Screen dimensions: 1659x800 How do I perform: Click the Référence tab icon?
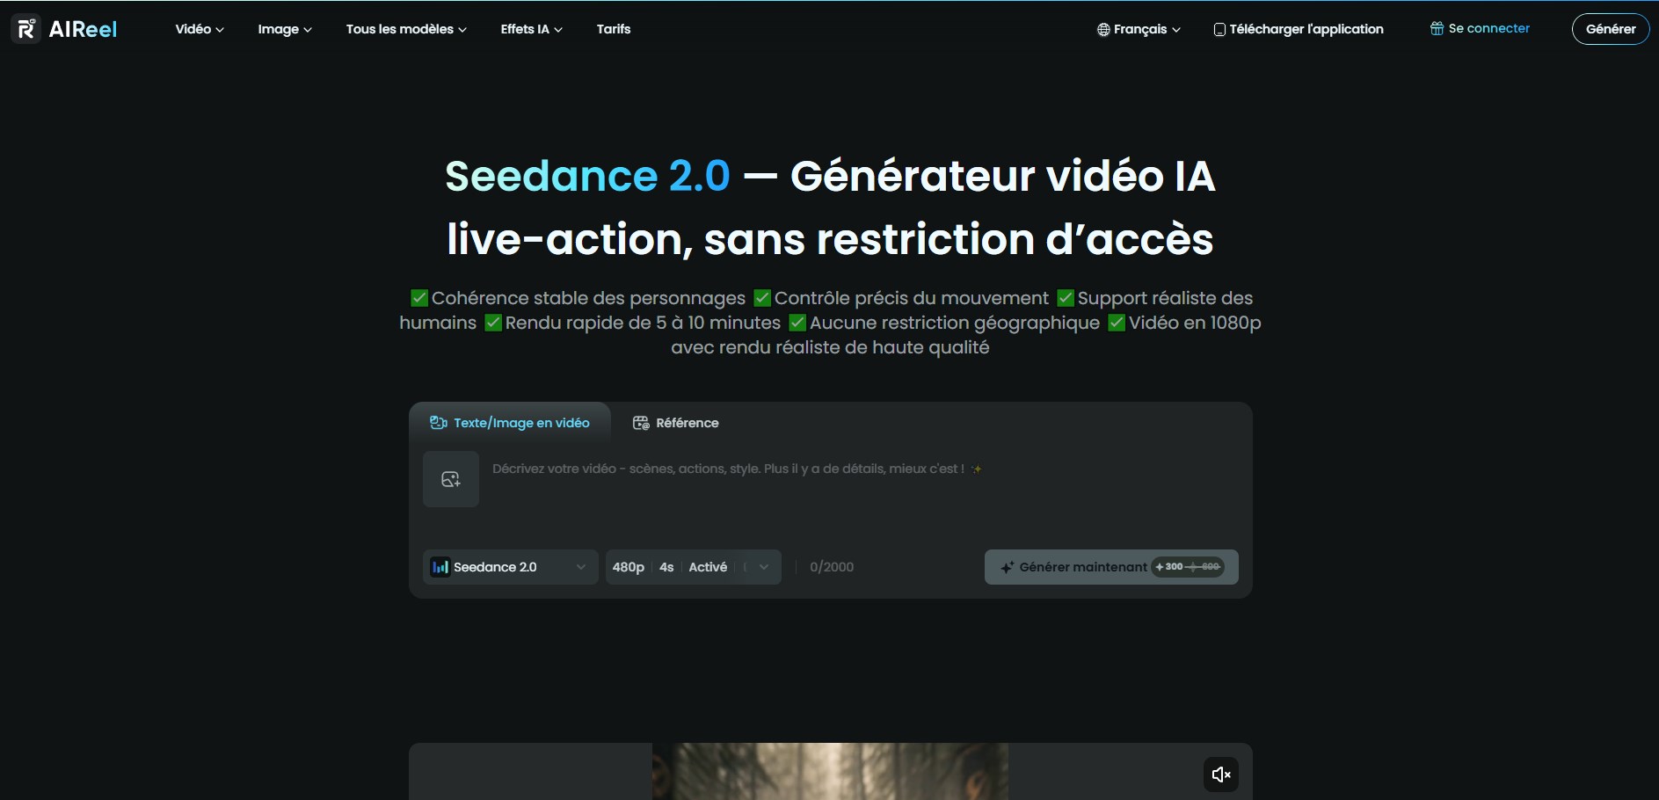(641, 423)
